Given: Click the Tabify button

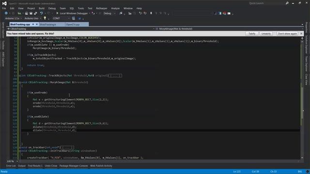Looking at the screenshot, I should (252, 33).
